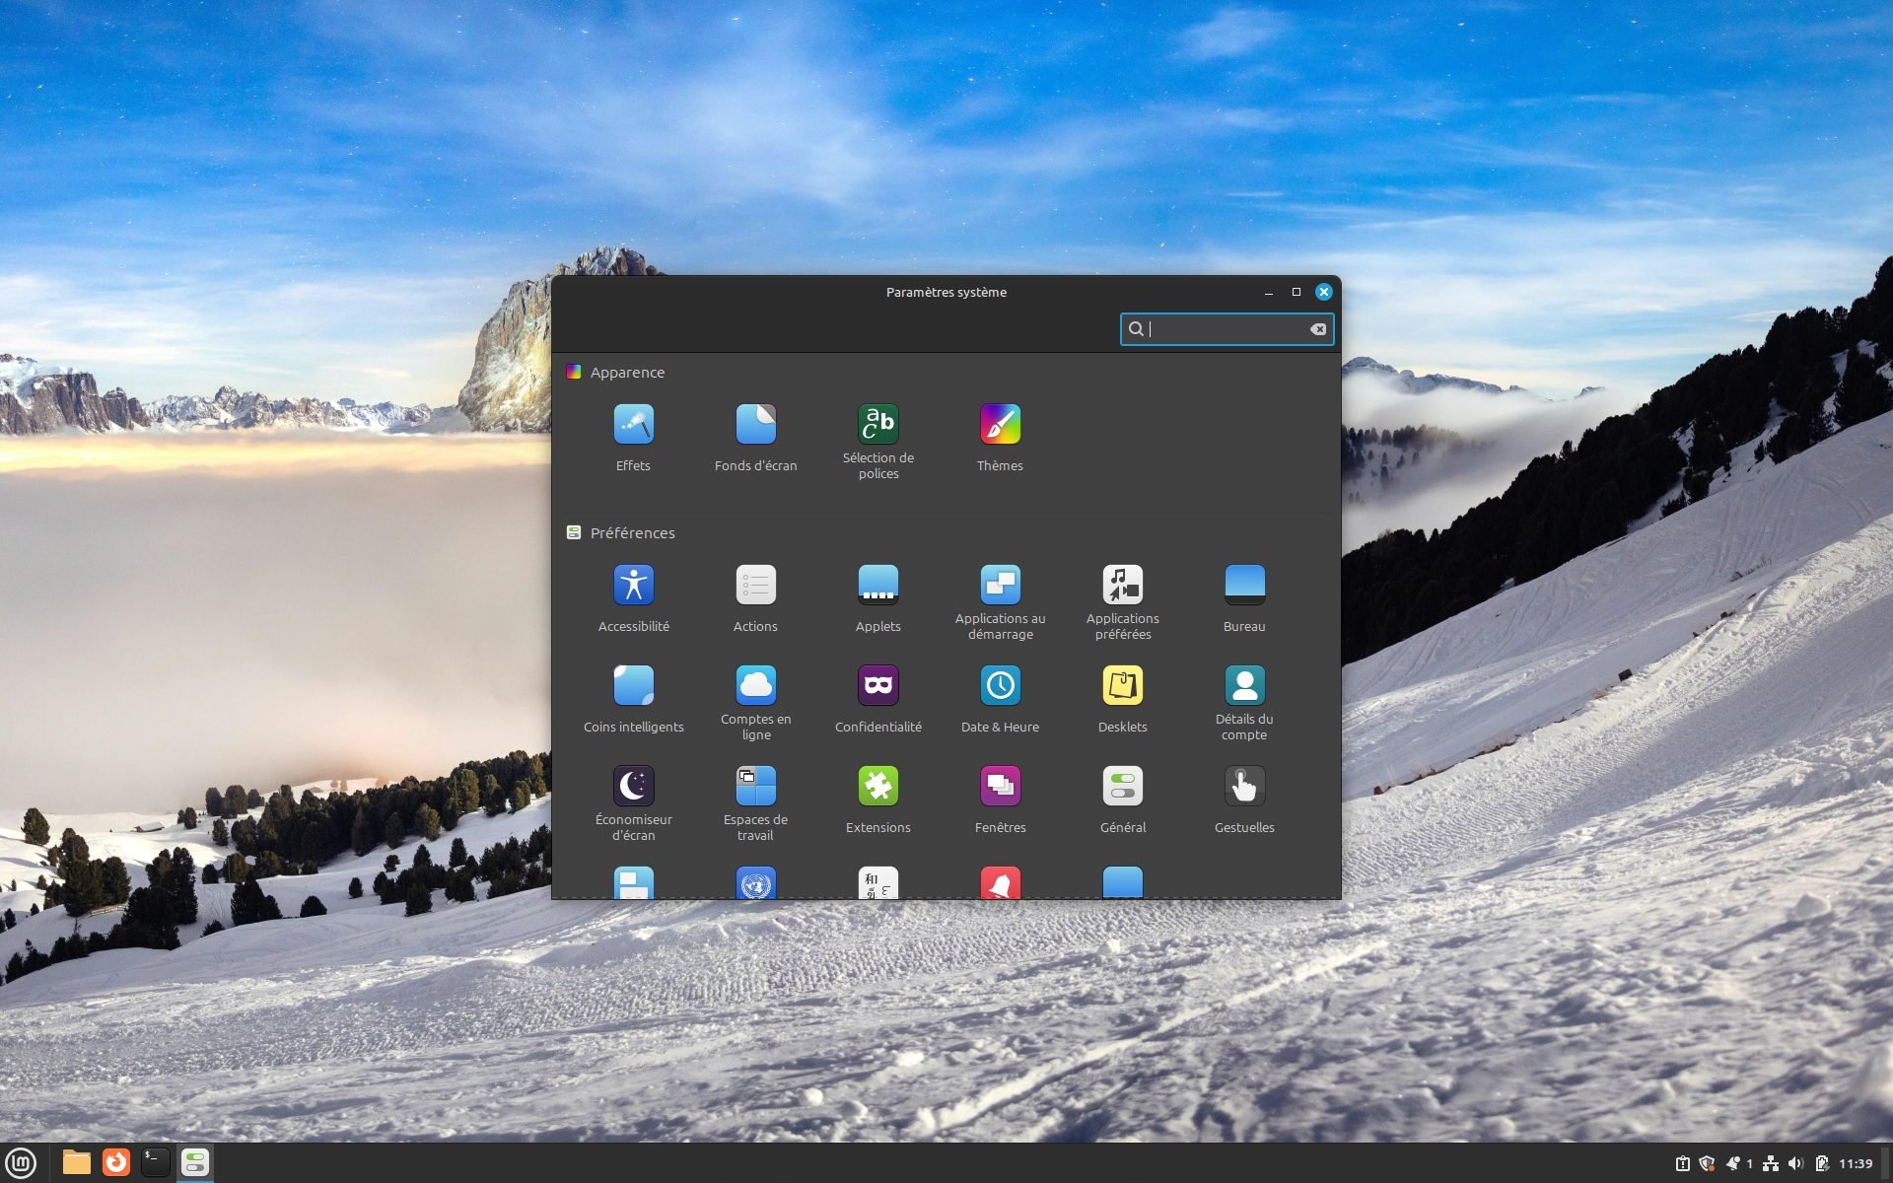Open Applications au démarrage settings
Image resolution: width=1893 pixels, height=1183 pixels.
pos(1000,584)
